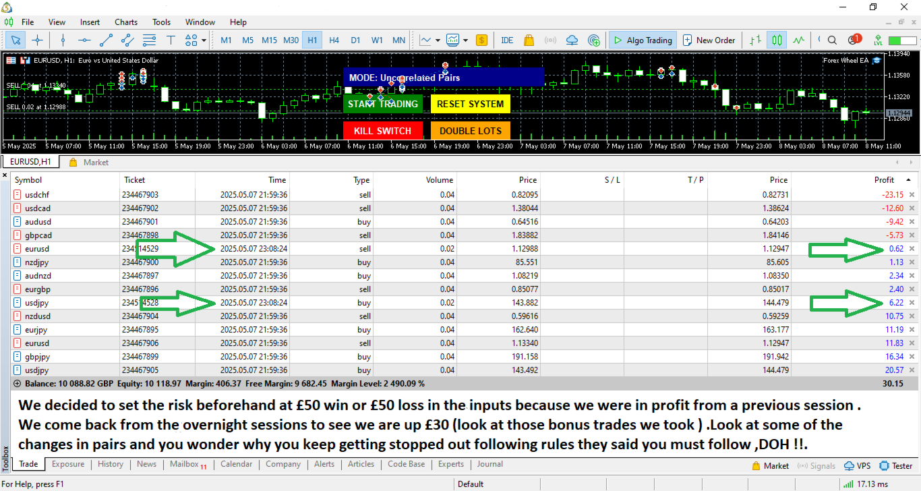
Task: Click the 17.13 ms connection status
Action: (x=865, y=484)
